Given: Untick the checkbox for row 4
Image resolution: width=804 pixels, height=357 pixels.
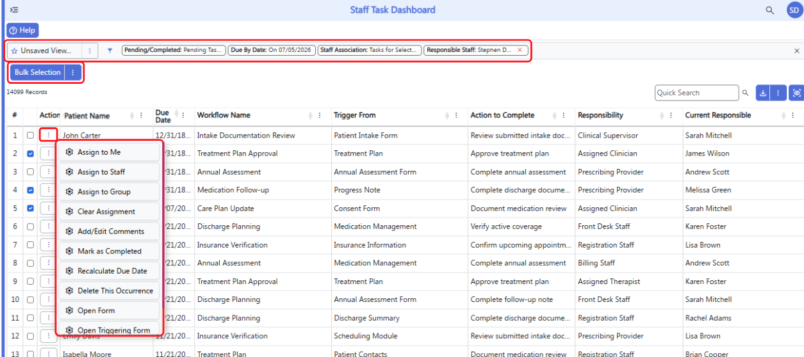Looking at the screenshot, I should click(x=30, y=190).
